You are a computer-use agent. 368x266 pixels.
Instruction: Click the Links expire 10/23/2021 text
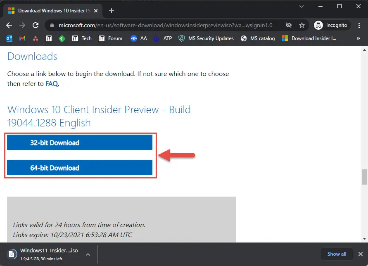coord(72,235)
